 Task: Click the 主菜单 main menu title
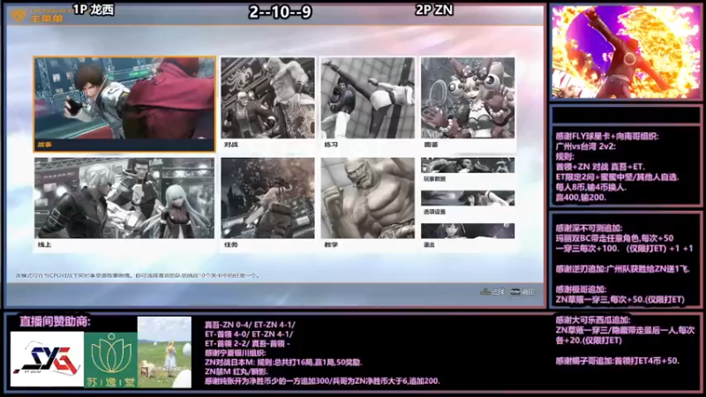click(x=47, y=18)
